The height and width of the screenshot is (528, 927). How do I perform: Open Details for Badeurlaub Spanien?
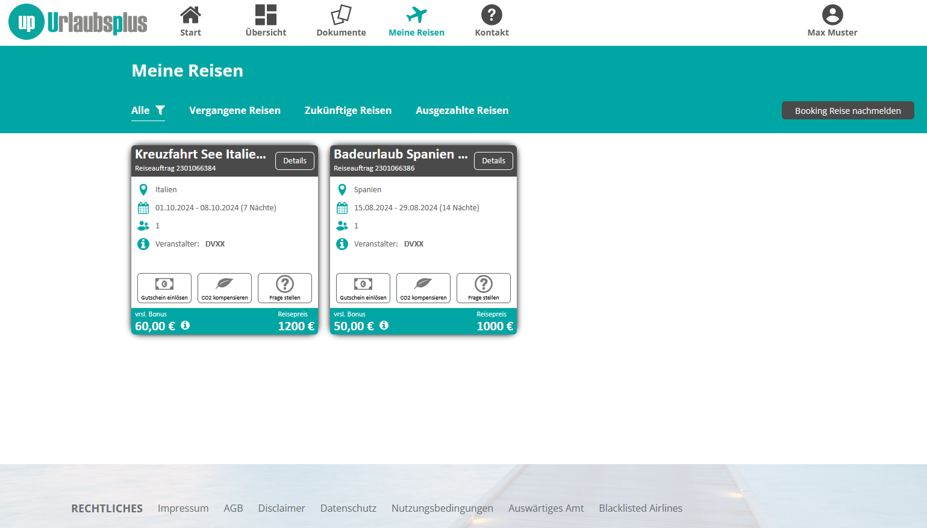click(493, 161)
